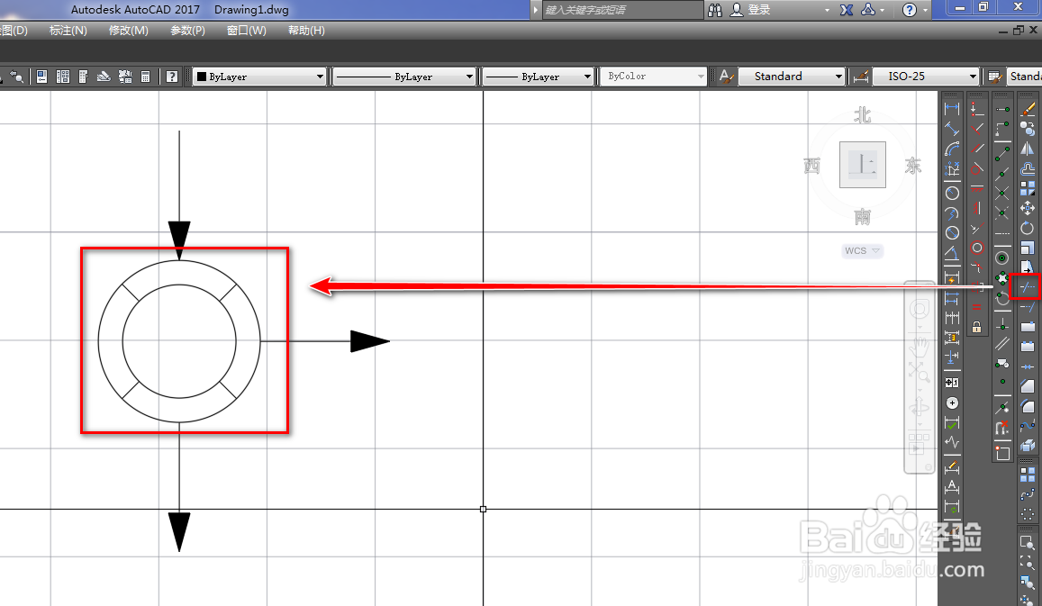Open the 修改(M) menu

click(128, 31)
